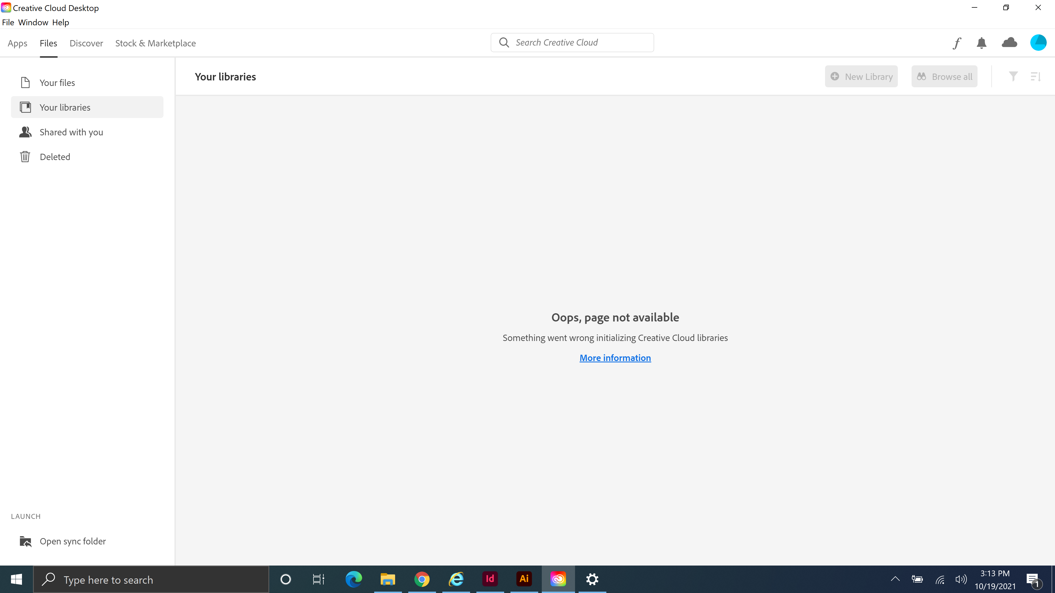This screenshot has height=593, width=1055.
Task: Click the More information link
Action: (615, 357)
